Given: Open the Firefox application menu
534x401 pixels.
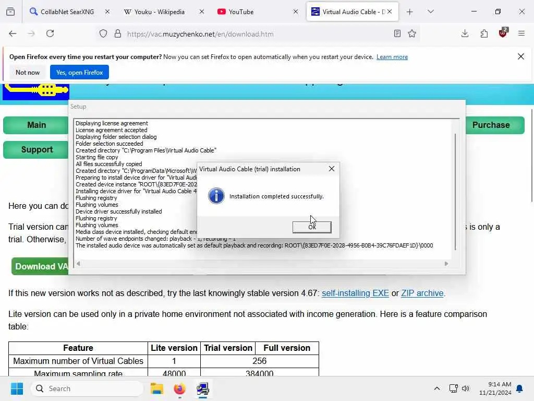Looking at the screenshot, I should coord(521,33).
